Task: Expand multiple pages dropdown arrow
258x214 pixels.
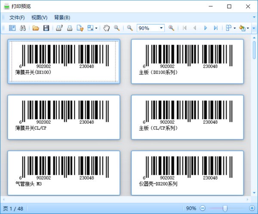Action: point(235,28)
